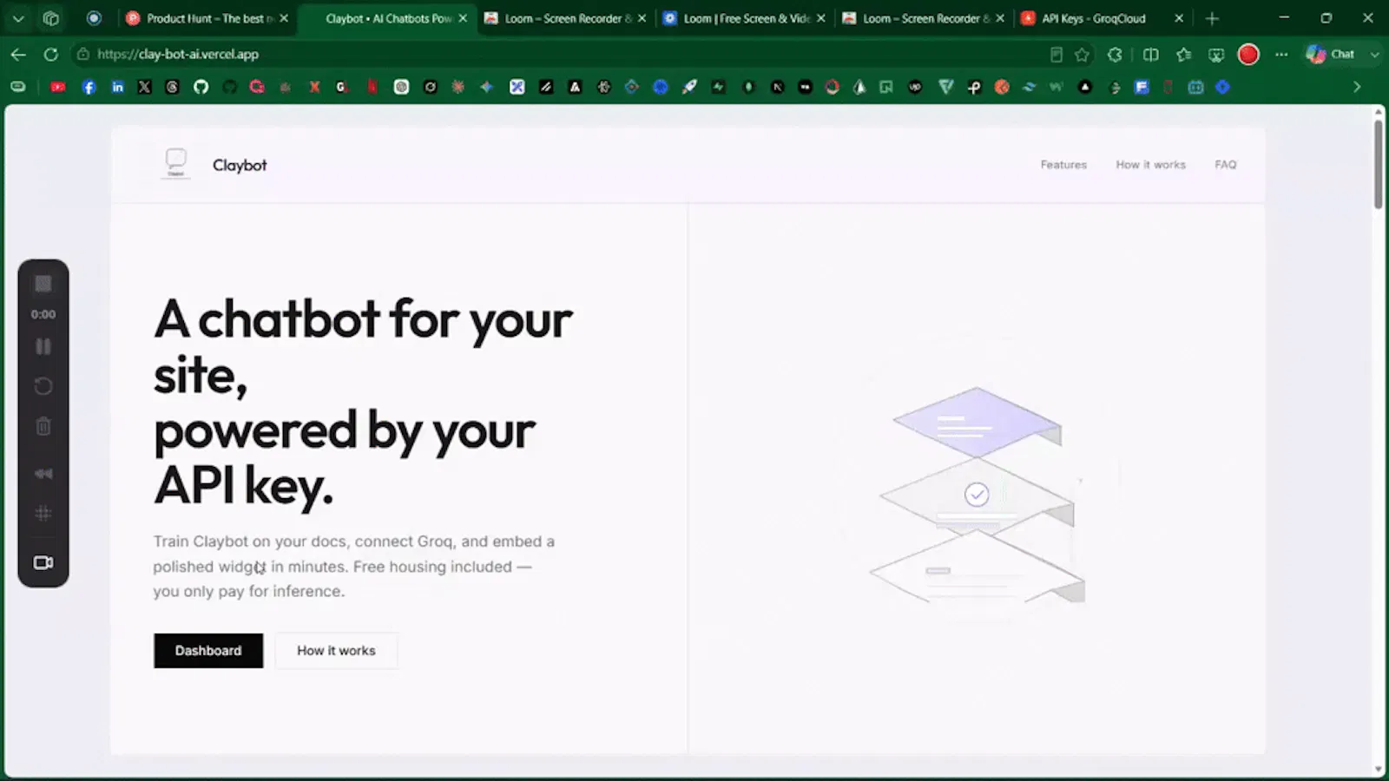Click the Loom rewind arrow icon
The width and height of the screenshot is (1389, 781).
[x=43, y=474]
